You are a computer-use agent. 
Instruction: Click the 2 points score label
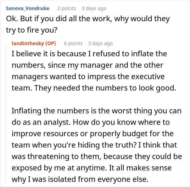67,8
